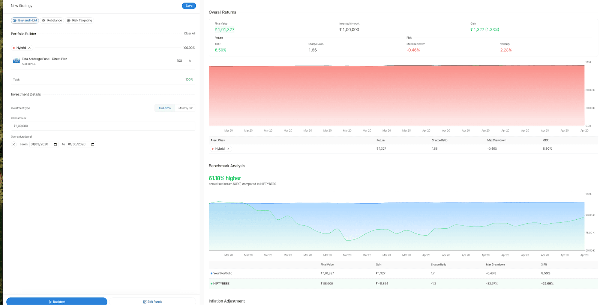Click the Clear All link
Image resolution: width=600 pixels, height=305 pixels.
click(x=189, y=34)
